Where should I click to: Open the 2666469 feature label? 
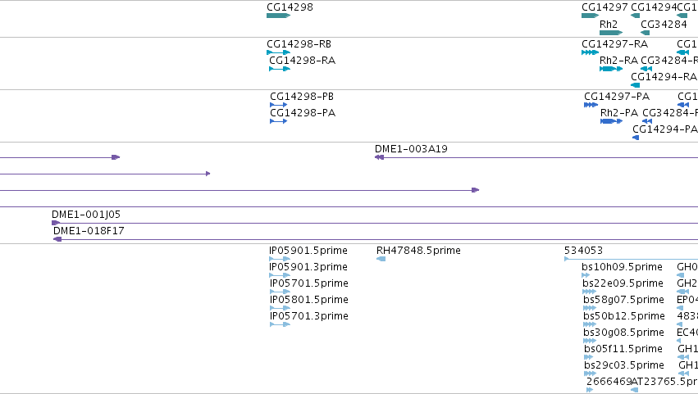pyautogui.click(x=609, y=382)
